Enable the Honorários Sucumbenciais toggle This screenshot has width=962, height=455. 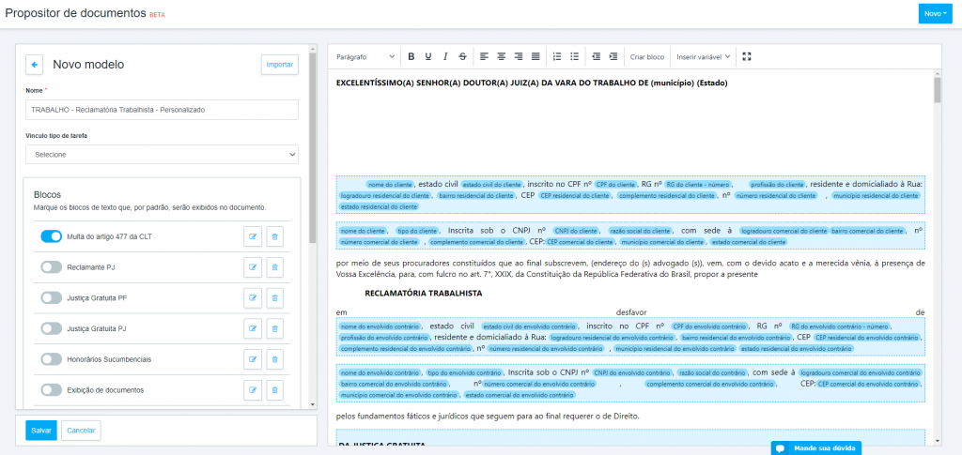(x=52, y=359)
